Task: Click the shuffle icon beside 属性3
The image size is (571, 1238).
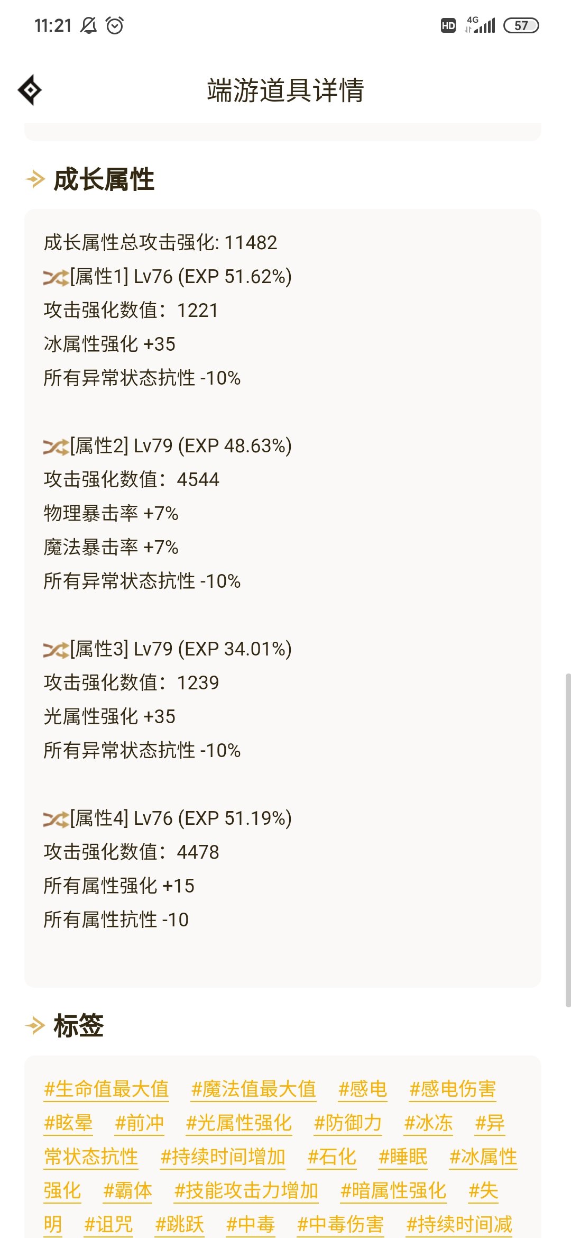Action: [56, 650]
